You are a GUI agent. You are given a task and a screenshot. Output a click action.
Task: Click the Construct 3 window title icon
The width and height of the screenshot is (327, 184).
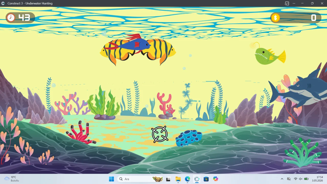tap(3, 3)
